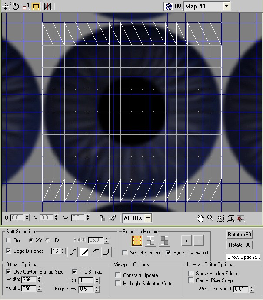Click the Mirror tool icon
The width and height of the screenshot is (263, 300).
(47, 7)
